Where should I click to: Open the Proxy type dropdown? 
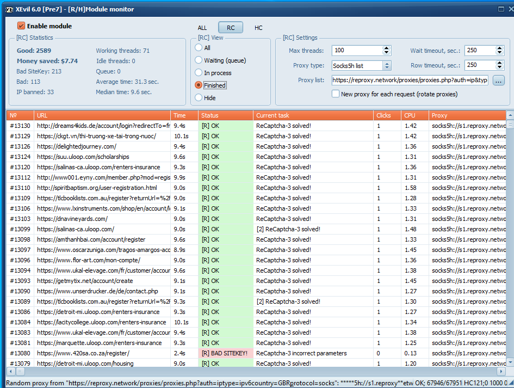[387, 66]
